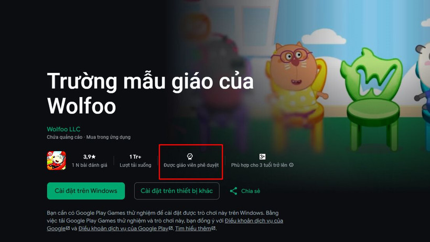Image resolution: width=430 pixels, height=242 pixels.
Task: Click the Chia sẻ share text
Action: (x=250, y=191)
